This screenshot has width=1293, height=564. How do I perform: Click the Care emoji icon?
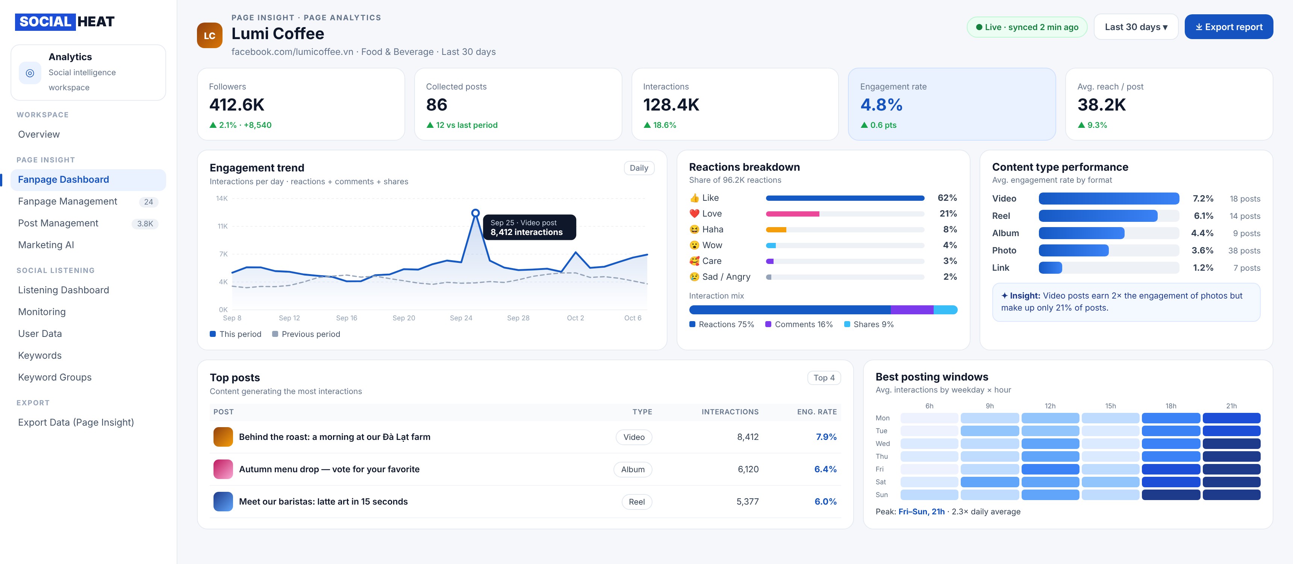(694, 261)
